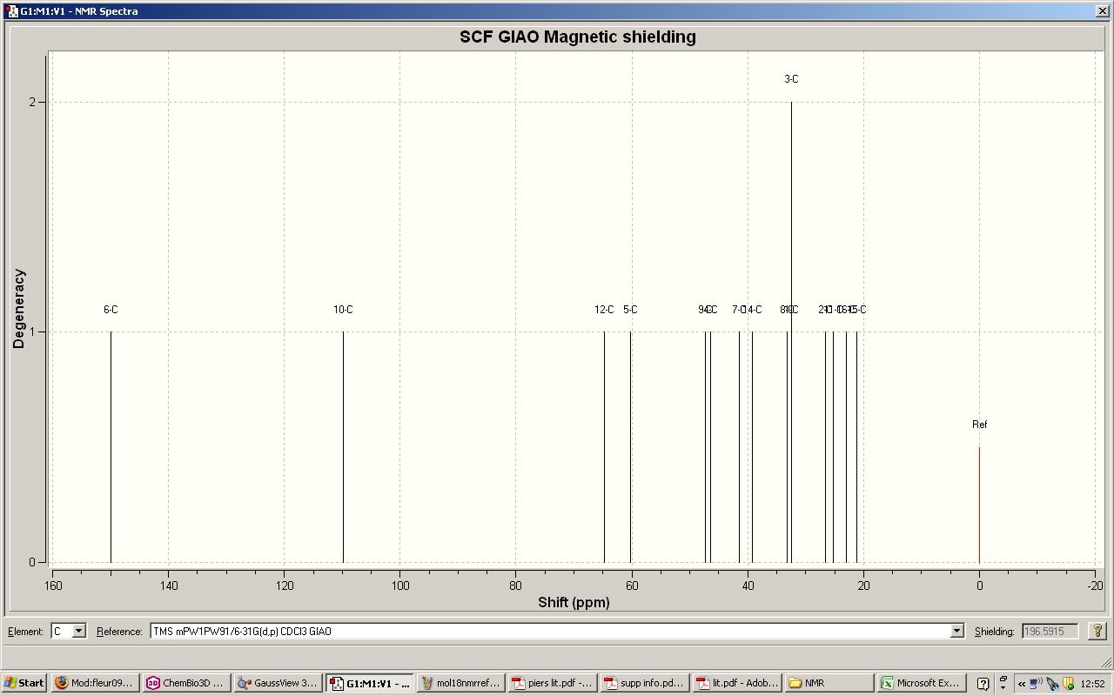Switch to ChemBio3D taskbar window

point(186,683)
